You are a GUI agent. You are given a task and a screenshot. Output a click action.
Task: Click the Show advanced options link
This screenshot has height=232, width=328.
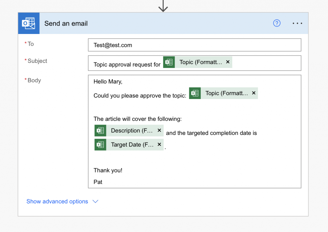point(57,201)
